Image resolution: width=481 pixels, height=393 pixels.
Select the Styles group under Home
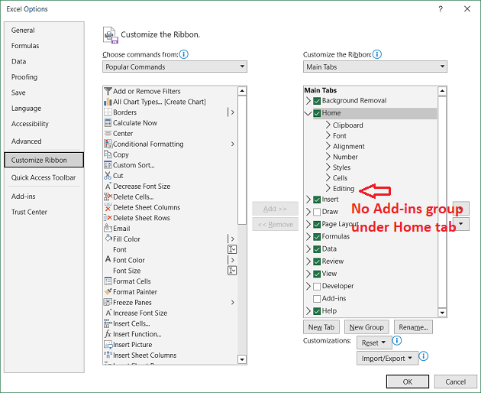[x=341, y=167]
